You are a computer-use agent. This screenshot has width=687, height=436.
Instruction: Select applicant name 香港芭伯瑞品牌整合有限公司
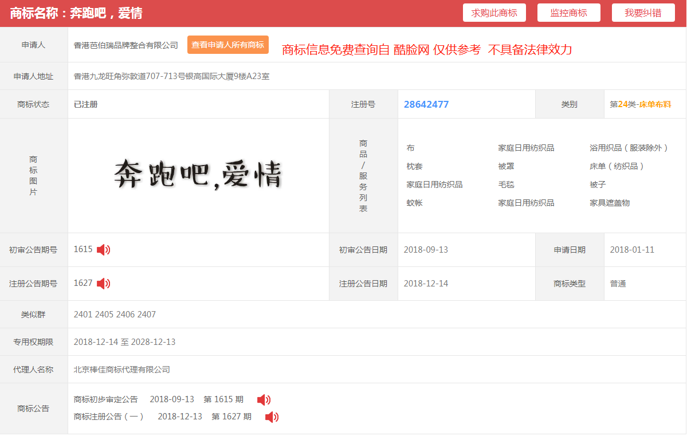(x=125, y=45)
